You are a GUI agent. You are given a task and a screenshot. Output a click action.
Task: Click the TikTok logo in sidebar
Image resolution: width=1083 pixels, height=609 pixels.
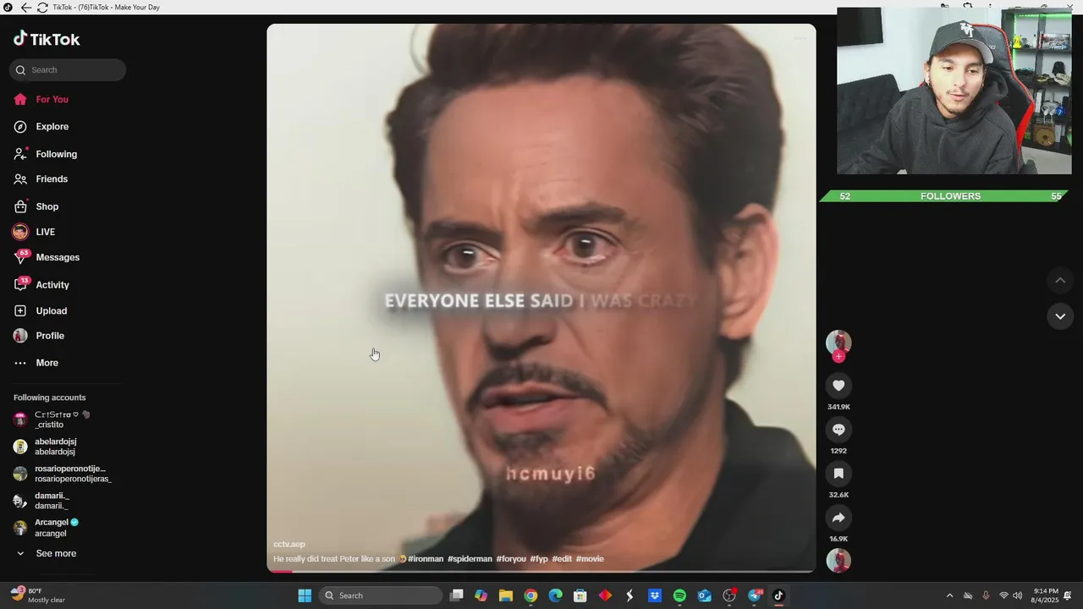click(47, 39)
